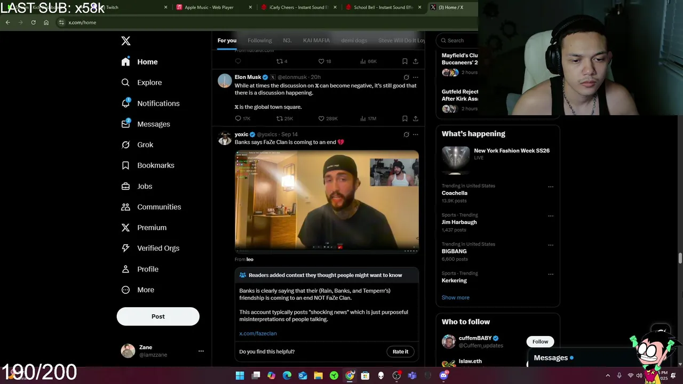Open Discord from the taskbar
The height and width of the screenshot is (384, 683).
point(443,375)
